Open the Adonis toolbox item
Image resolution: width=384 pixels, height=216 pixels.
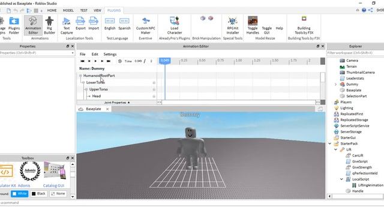30,174
